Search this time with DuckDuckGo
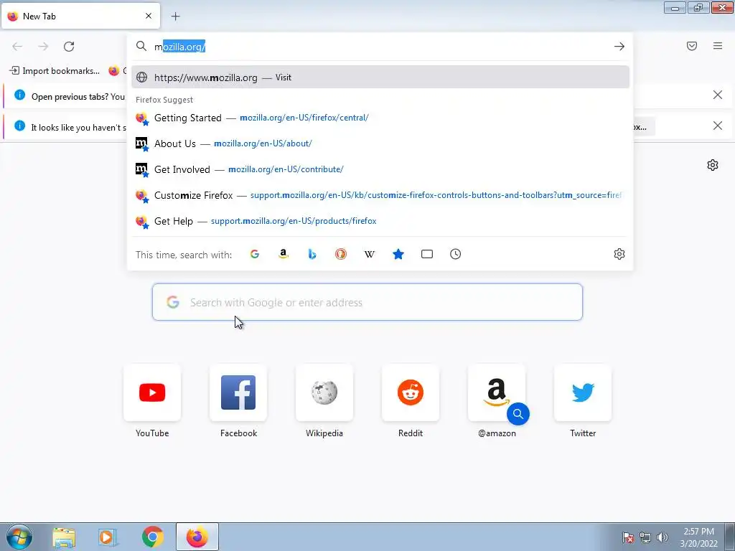The image size is (735, 551). click(341, 254)
